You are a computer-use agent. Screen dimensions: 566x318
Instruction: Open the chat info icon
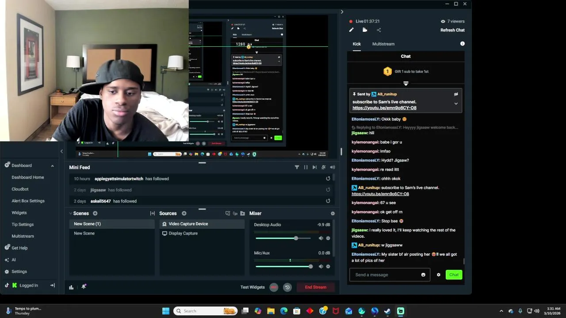463,44
